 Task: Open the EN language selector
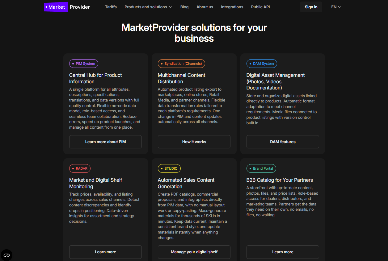(336, 7)
